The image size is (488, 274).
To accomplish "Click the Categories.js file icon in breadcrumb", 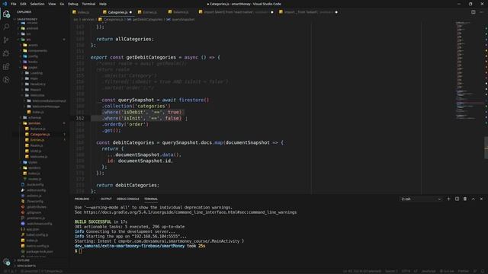I will point(100,19).
